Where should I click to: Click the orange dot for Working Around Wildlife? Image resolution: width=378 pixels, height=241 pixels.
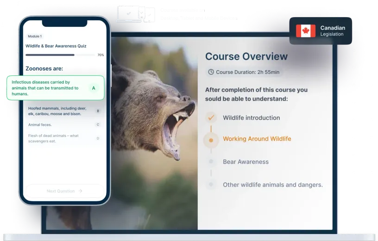click(x=211, y=140)
